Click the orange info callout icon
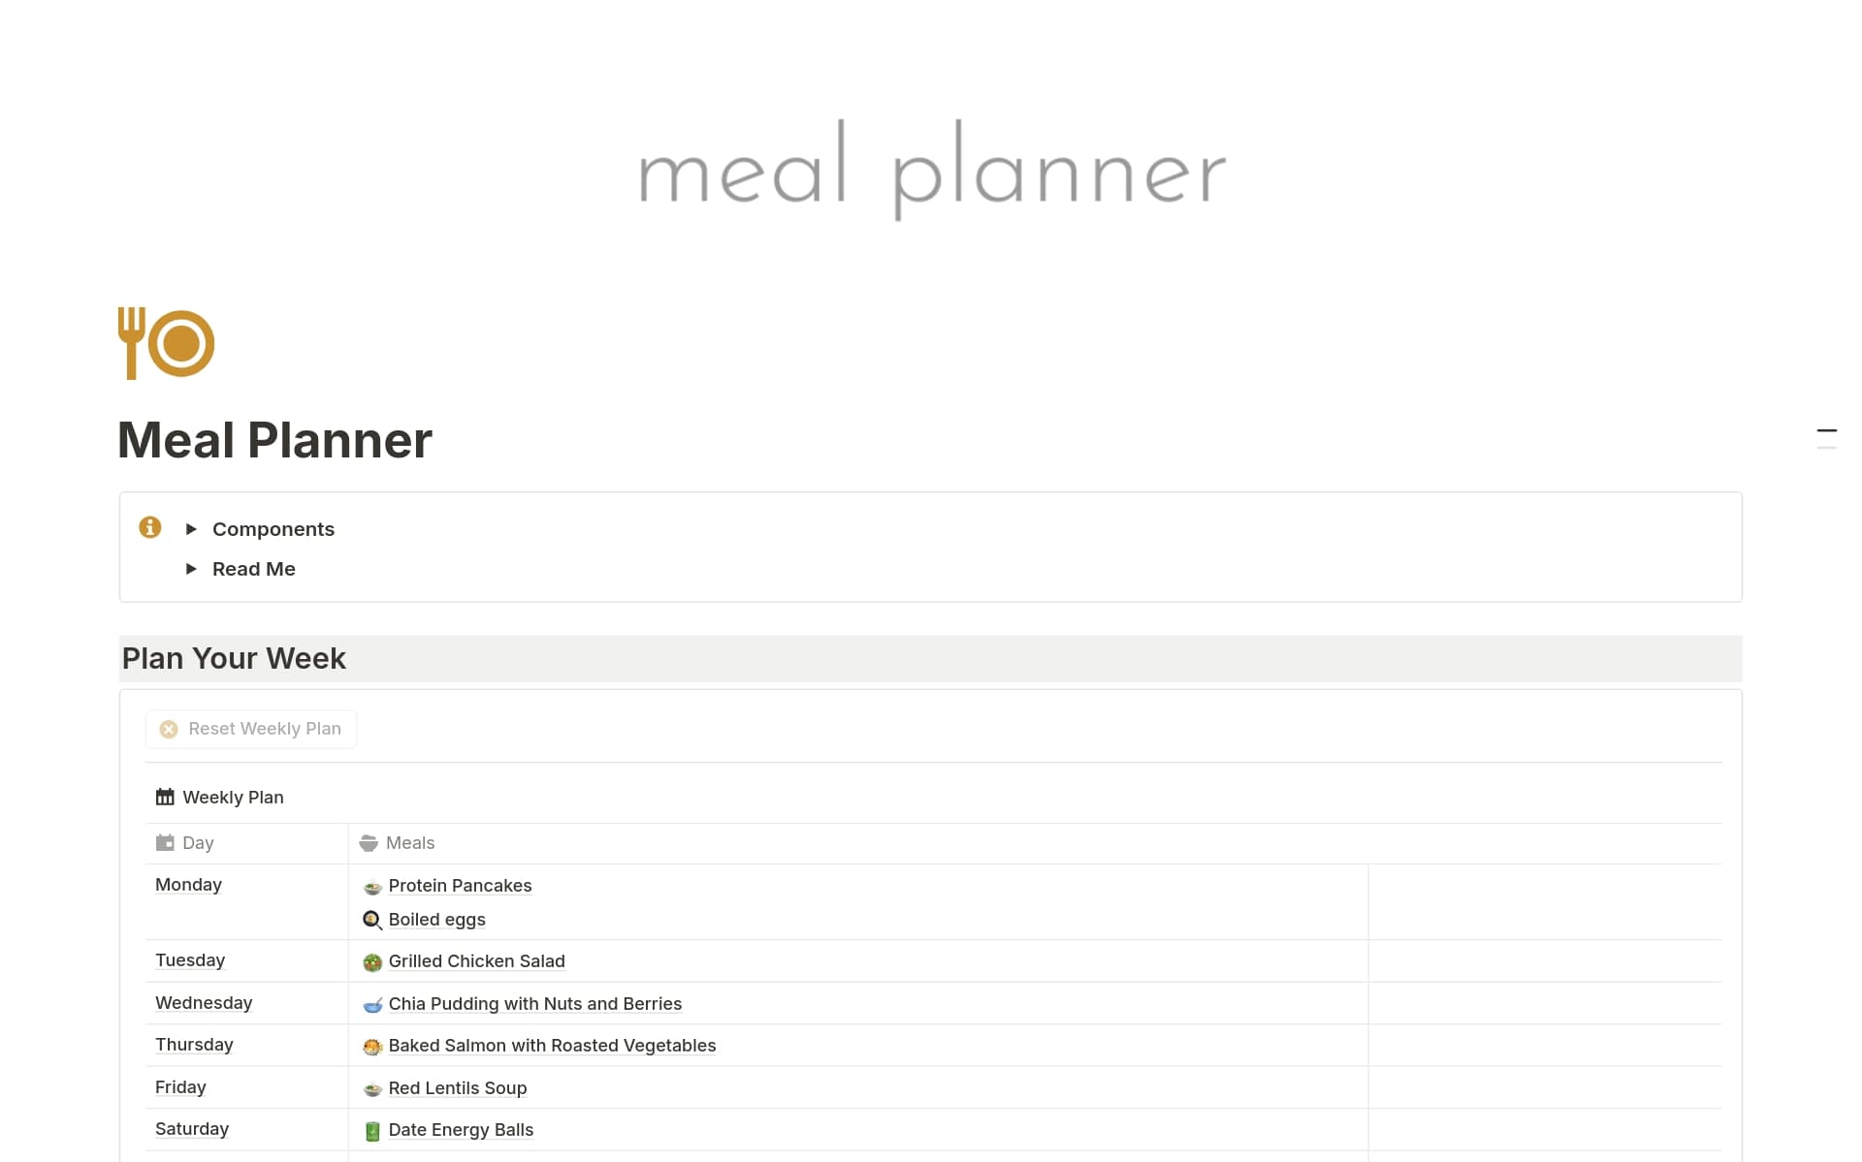 point(150,527)
